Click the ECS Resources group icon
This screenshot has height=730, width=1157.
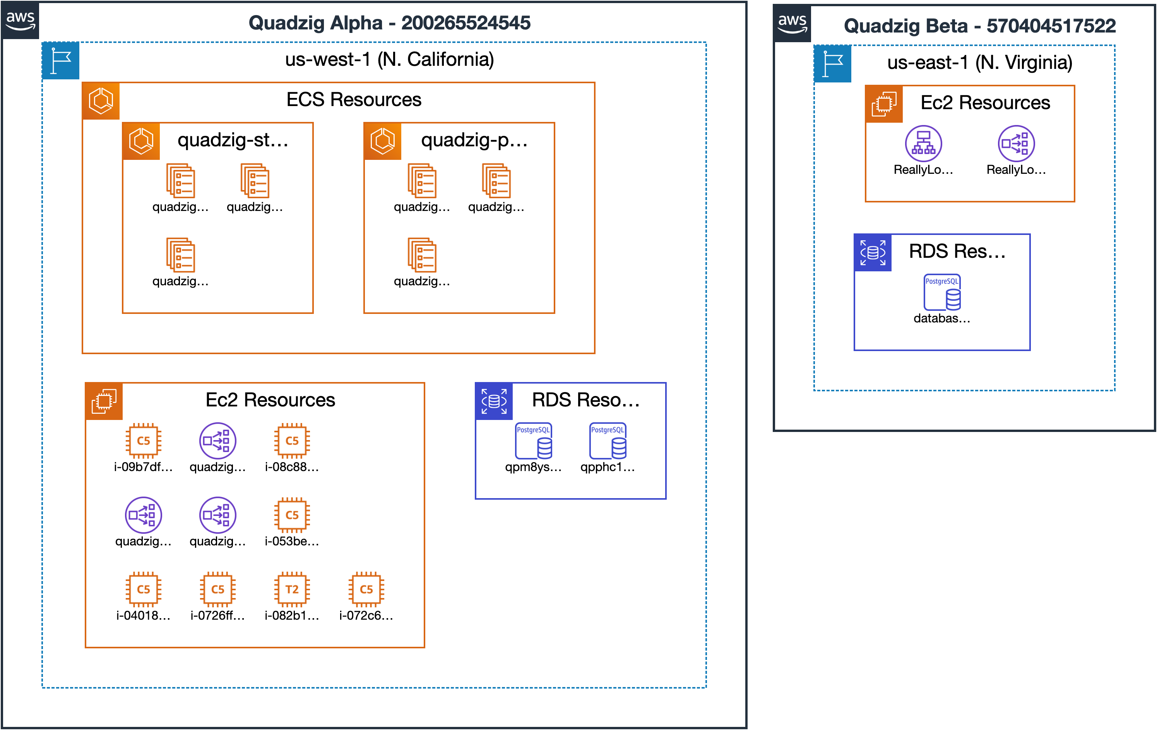101,101
